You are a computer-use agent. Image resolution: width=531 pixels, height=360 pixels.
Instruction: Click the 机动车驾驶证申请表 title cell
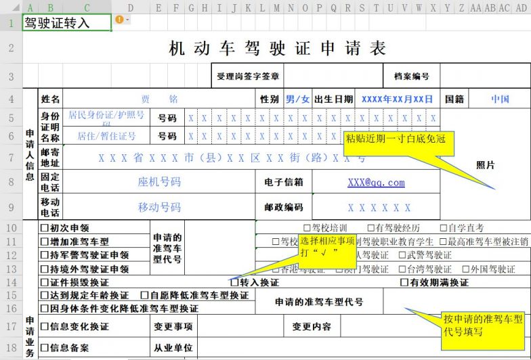point(277,47)
